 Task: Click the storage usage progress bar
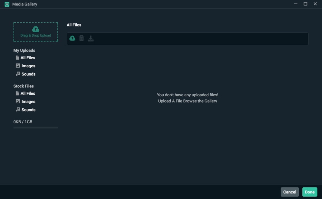pos(36,128)
